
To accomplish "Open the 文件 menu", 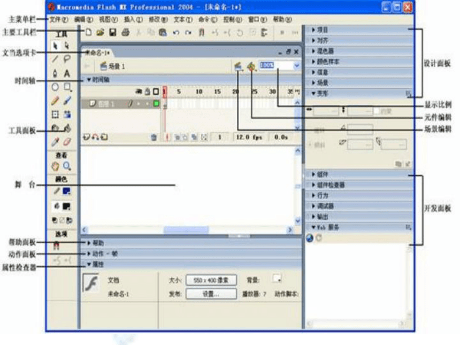I will click(59, 19).
